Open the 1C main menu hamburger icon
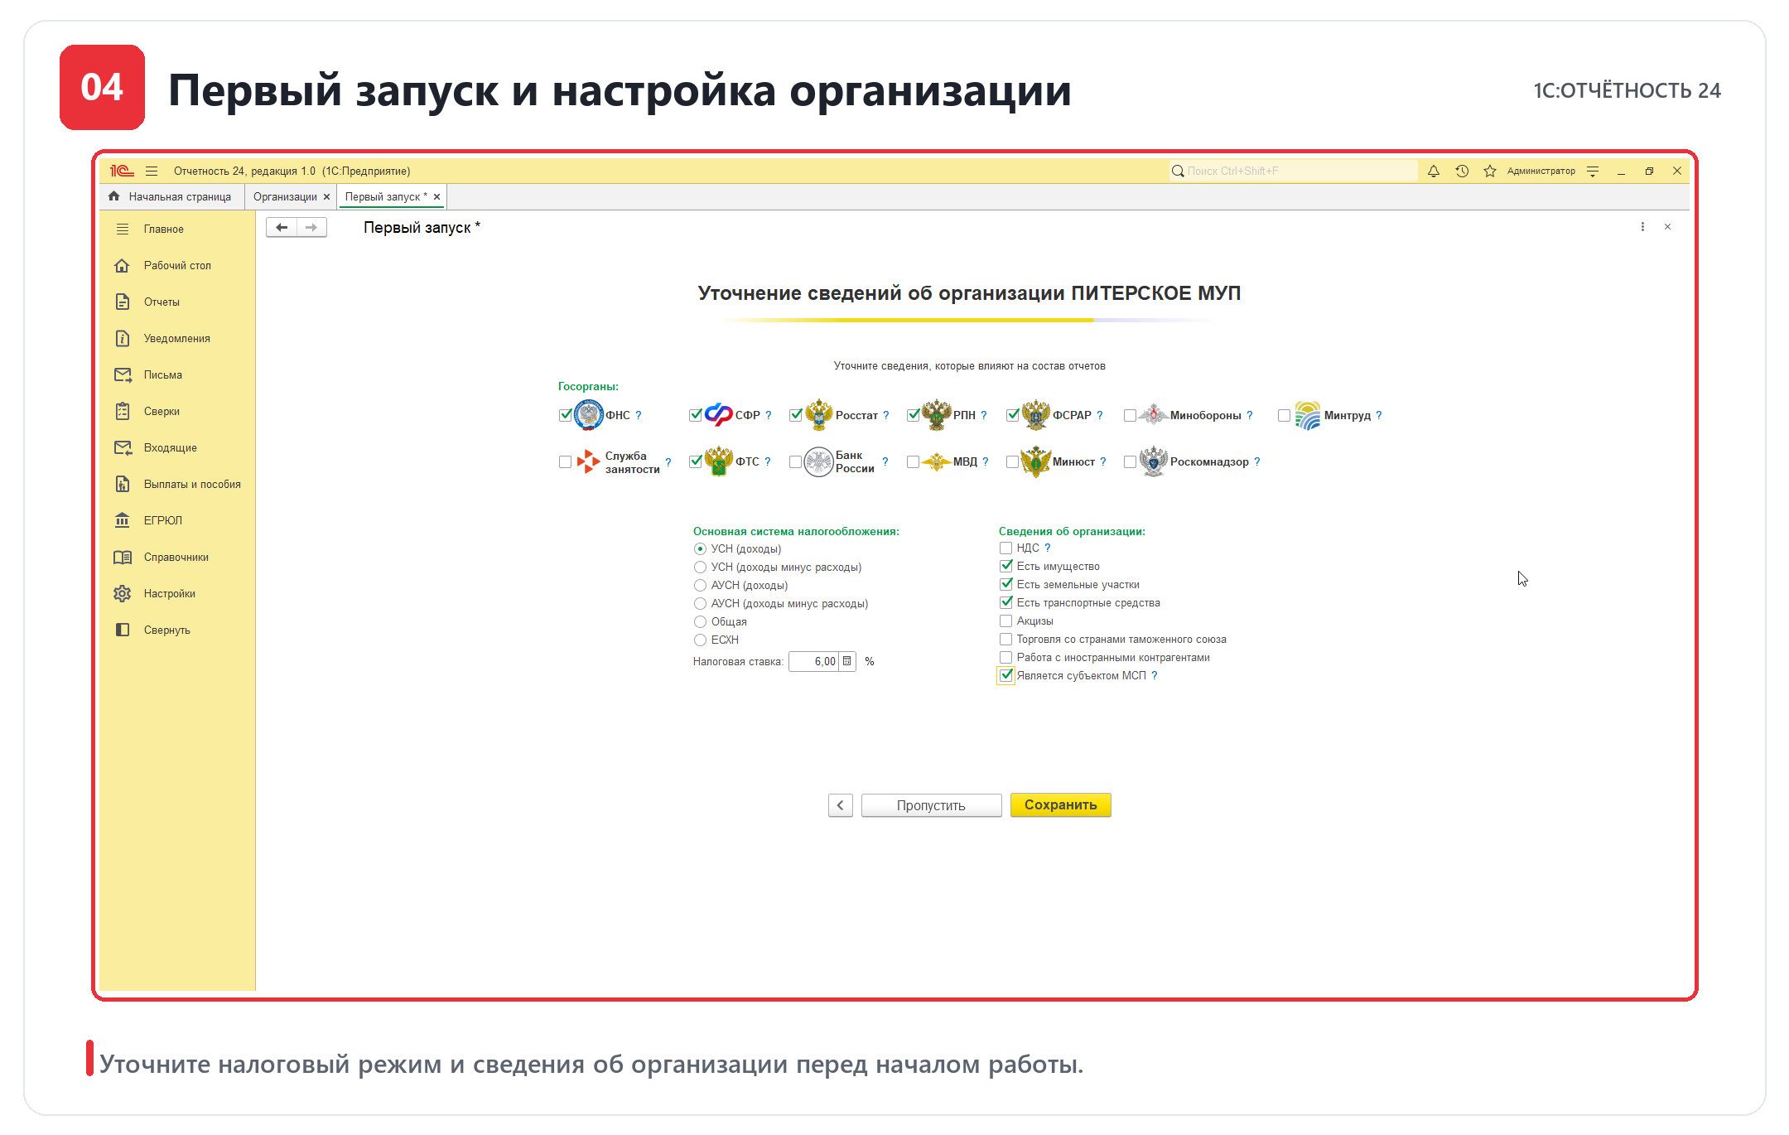The image size is (1789, 1135). [152, 171]
